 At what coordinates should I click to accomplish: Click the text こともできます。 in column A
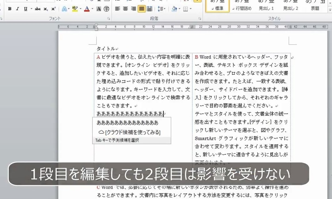pyautogui.click(x=115, y=106)
